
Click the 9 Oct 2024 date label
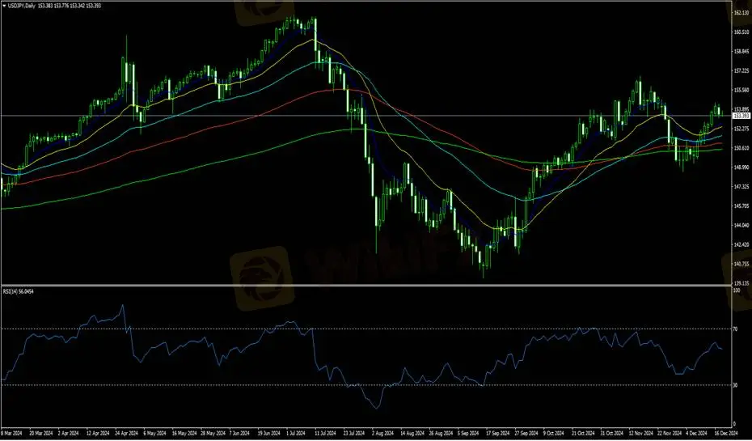(x=553, y=434)
